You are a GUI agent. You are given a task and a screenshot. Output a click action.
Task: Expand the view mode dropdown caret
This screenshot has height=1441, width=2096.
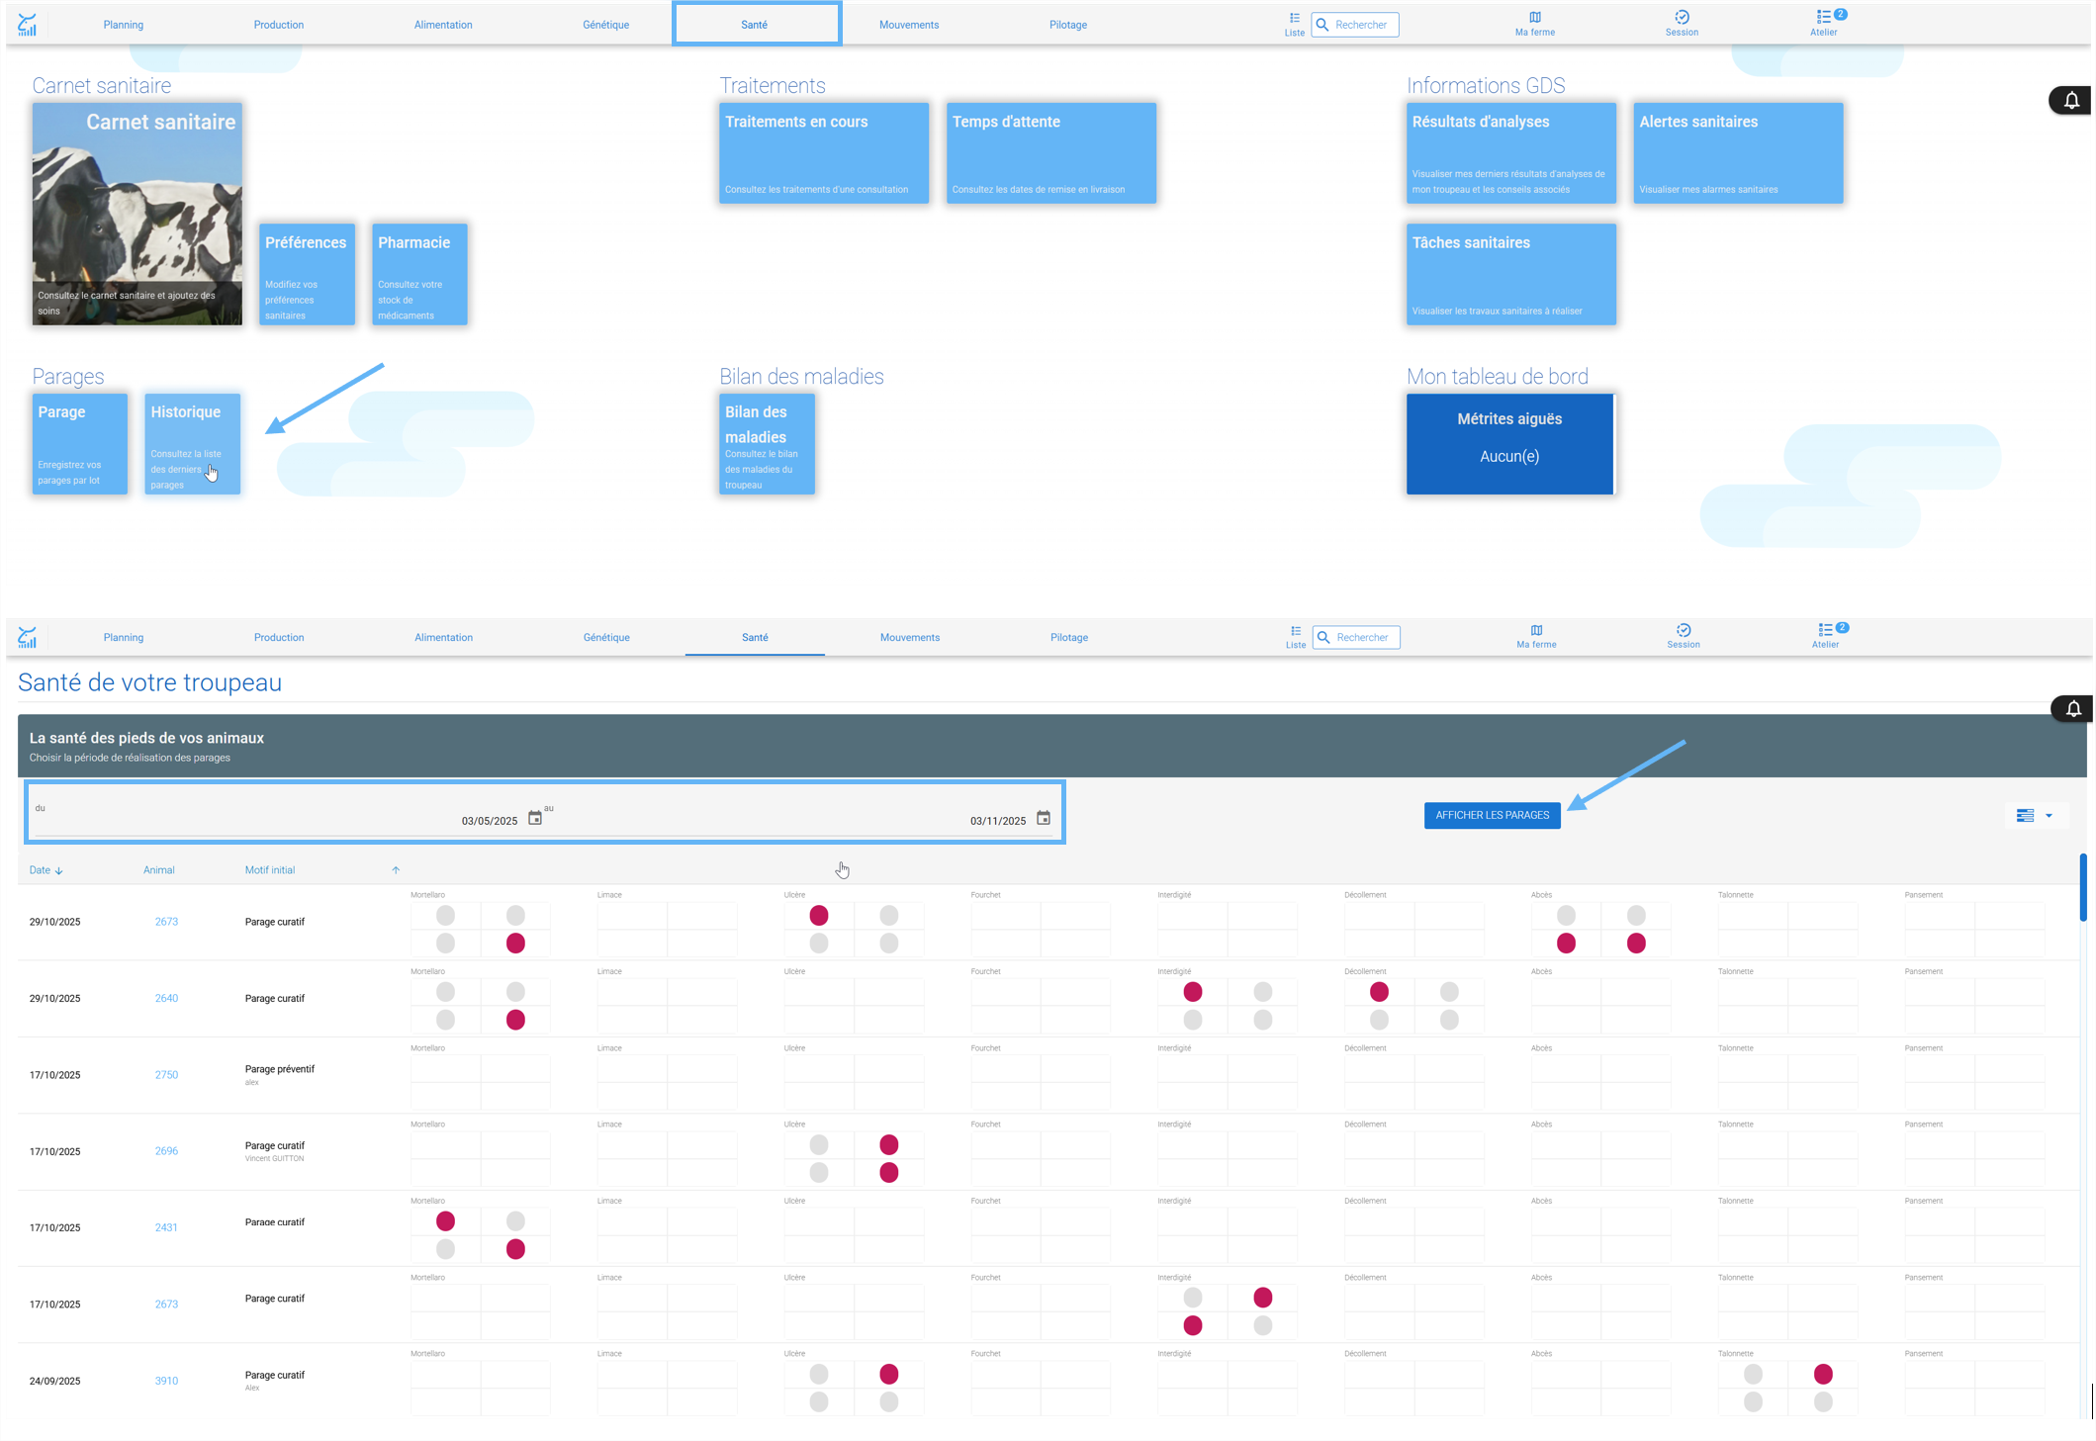pyautogui.click(x=2049, y=816)
